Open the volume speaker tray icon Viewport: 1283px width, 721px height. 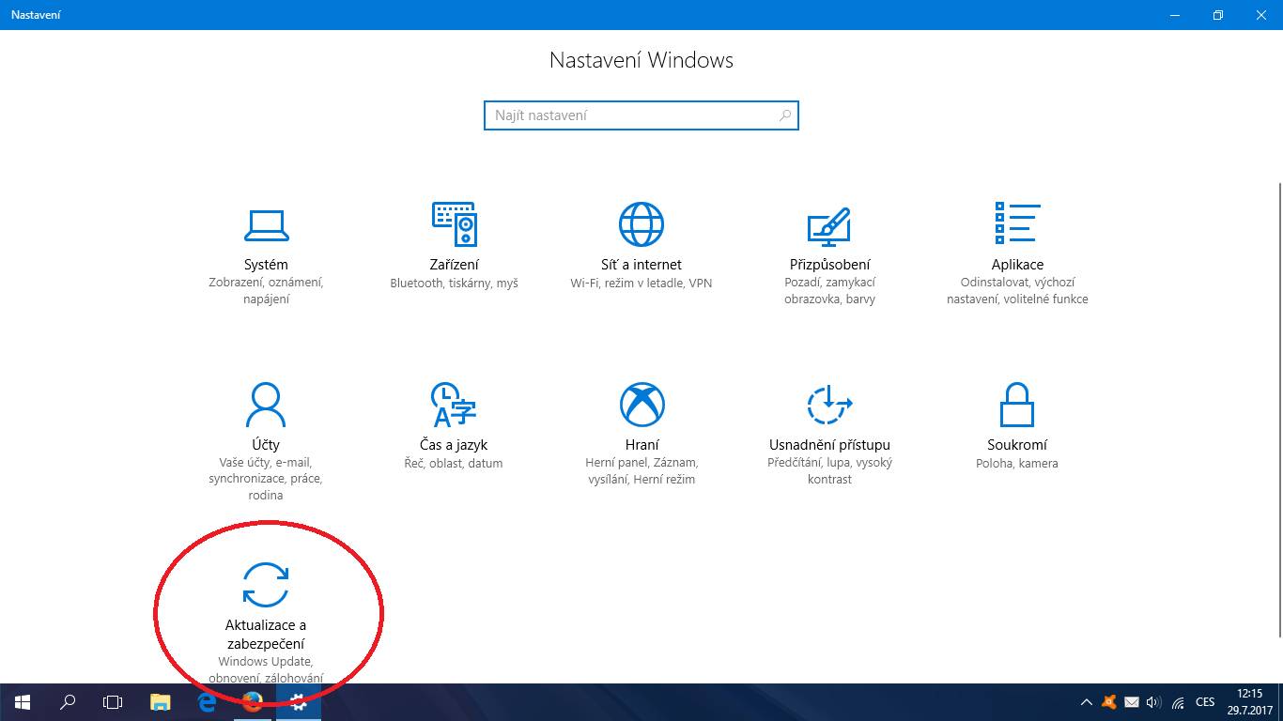pos(1154,702)
